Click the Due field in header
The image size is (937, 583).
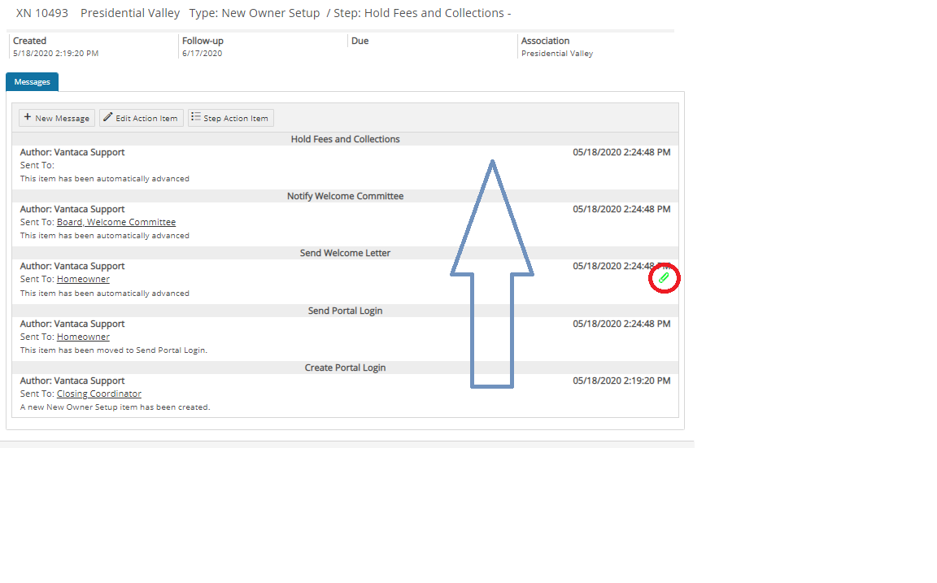coord(360,41)
